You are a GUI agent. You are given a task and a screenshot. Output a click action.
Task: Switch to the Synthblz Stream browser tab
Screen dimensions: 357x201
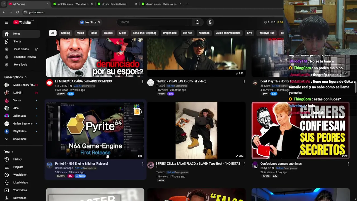(73, 4)
